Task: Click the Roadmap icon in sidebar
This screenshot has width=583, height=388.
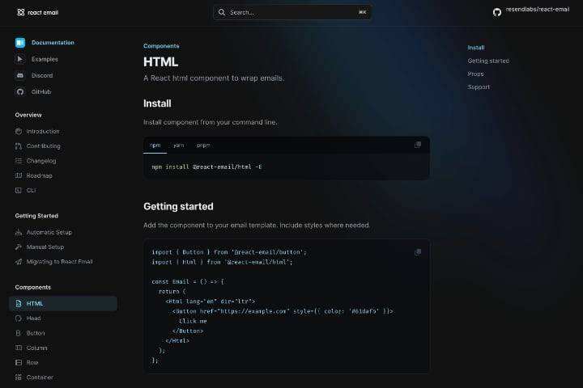Action: (19, 175)
